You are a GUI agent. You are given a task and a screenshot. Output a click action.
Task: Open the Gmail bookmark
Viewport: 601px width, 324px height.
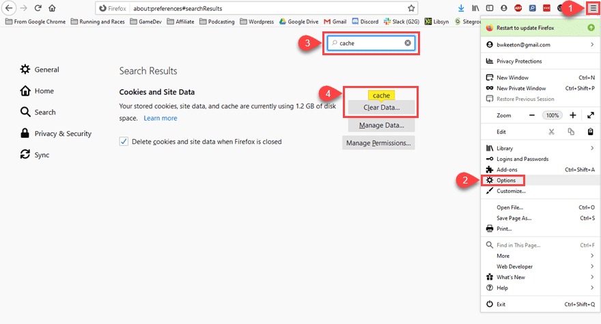coord(335,21)
